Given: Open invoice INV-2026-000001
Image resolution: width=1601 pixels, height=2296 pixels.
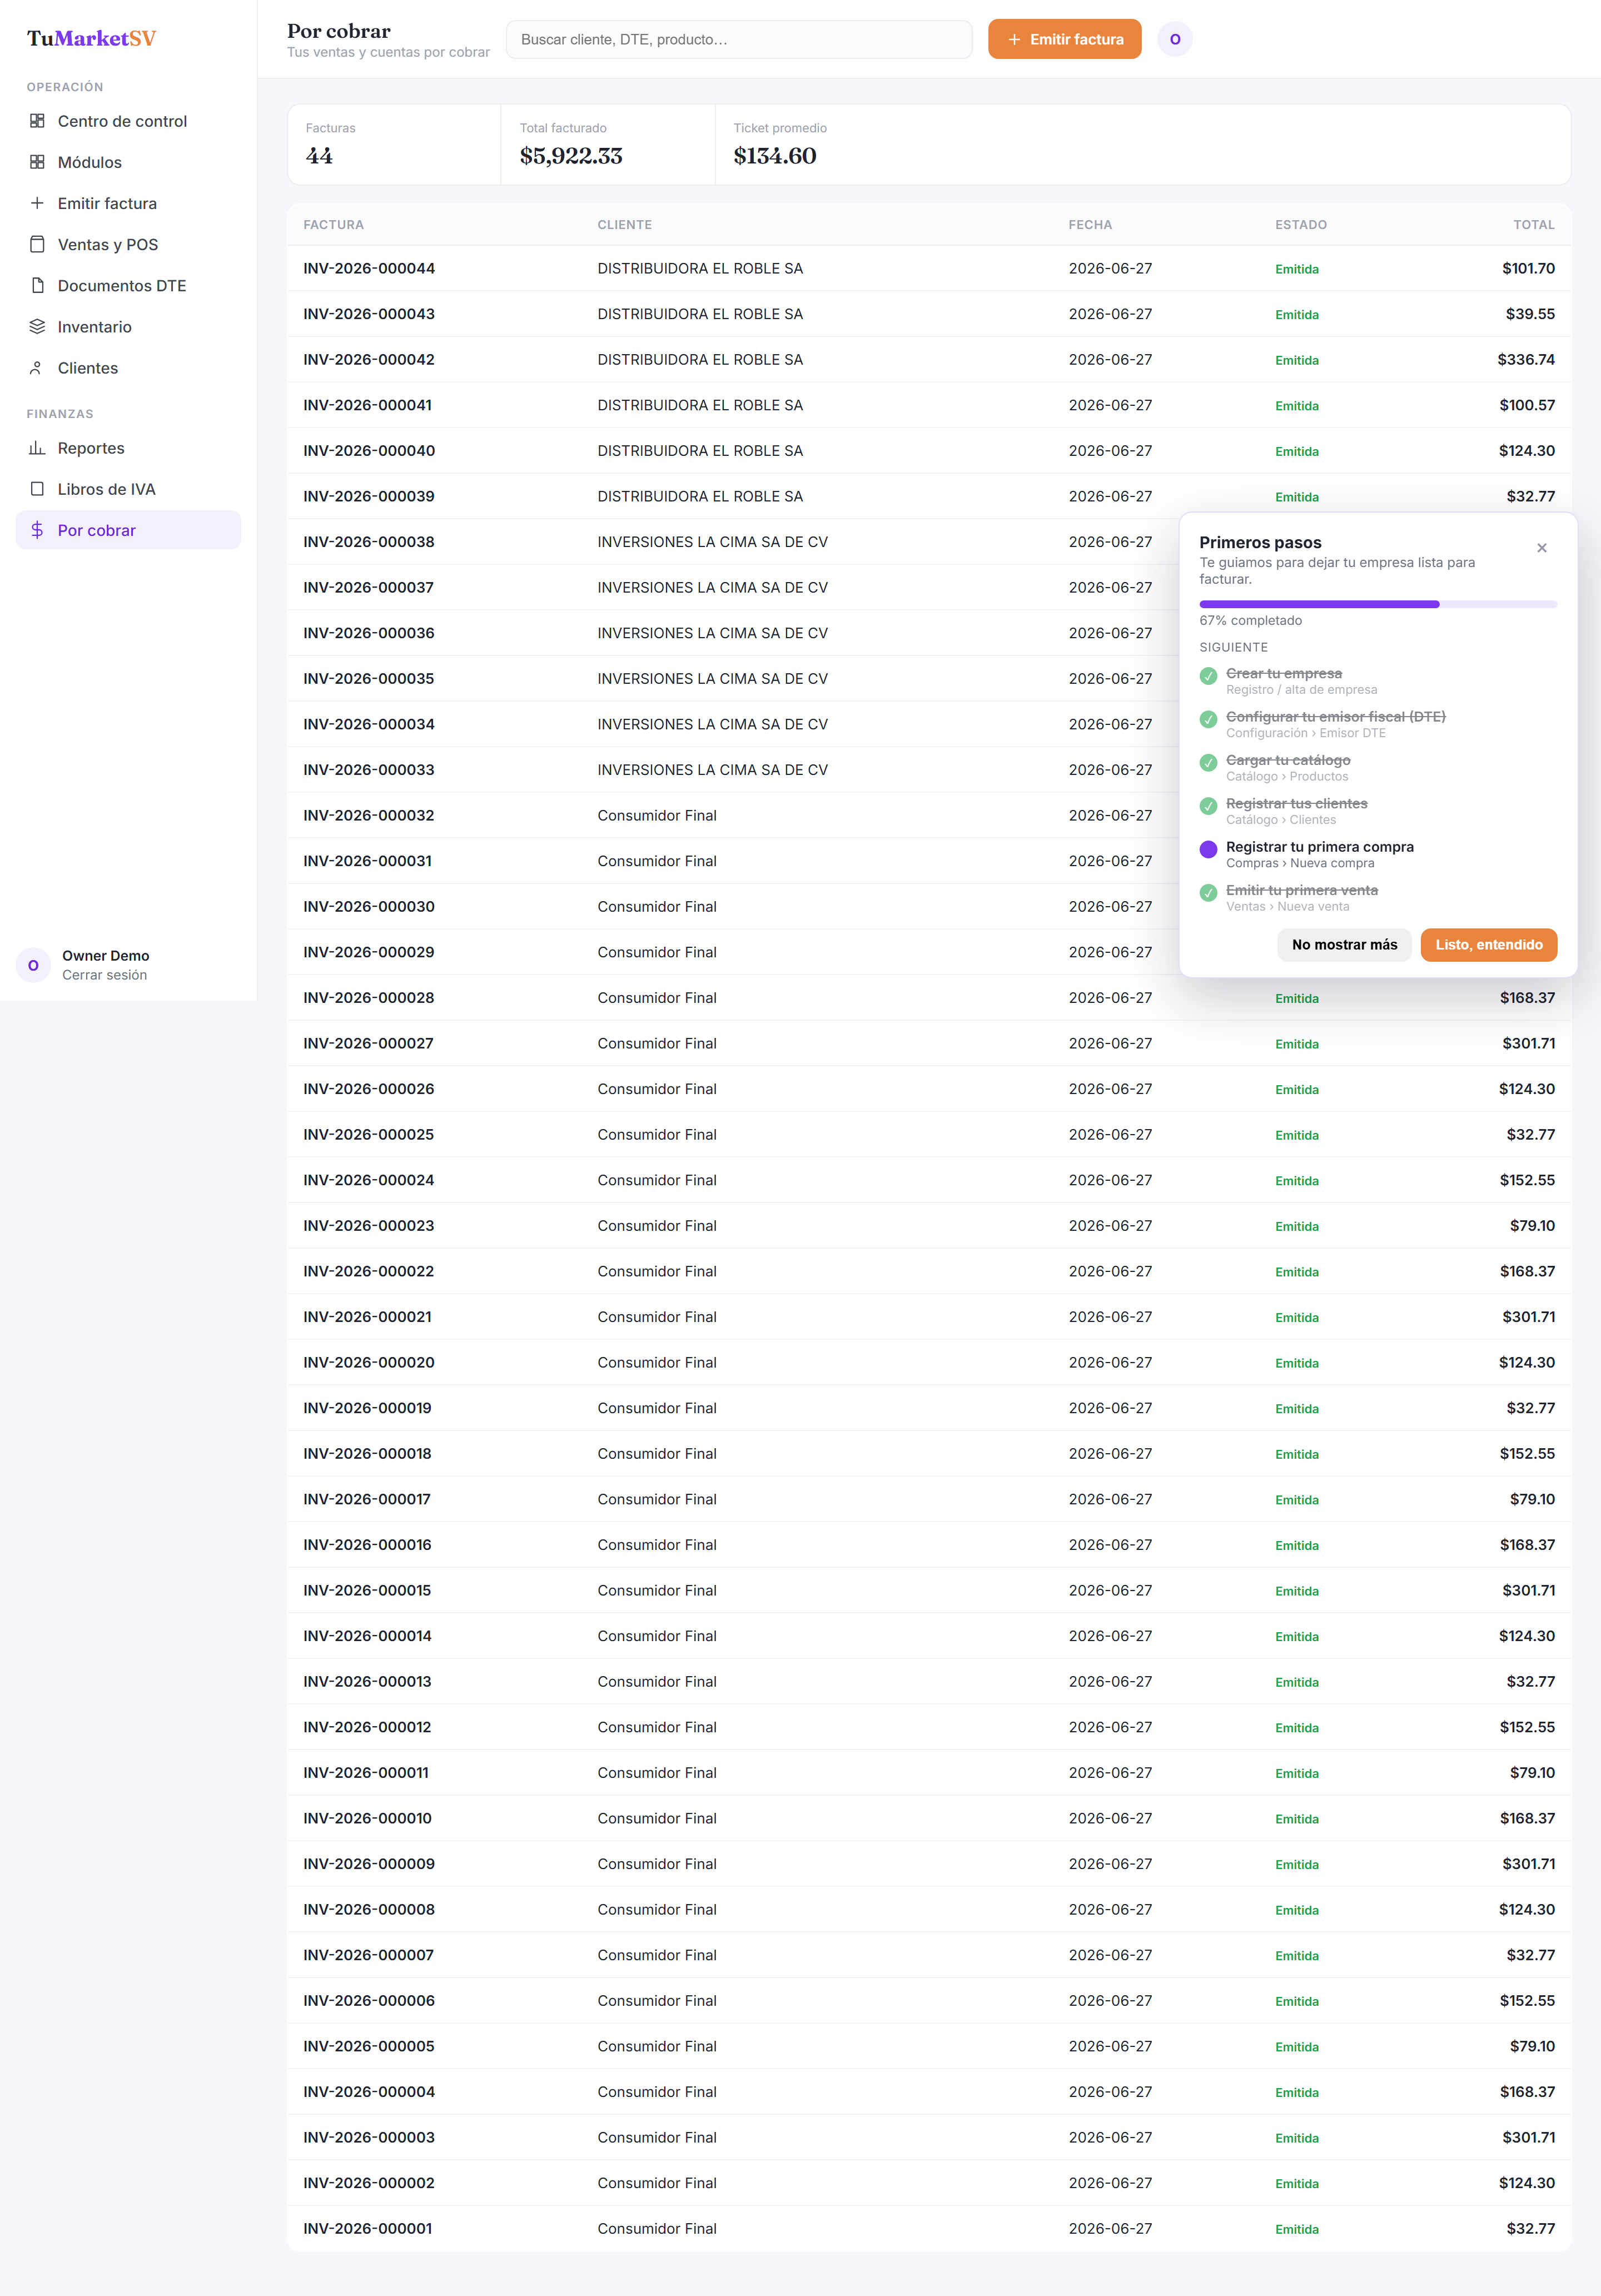Looking at the screenshot, I should coord(368,2228).
